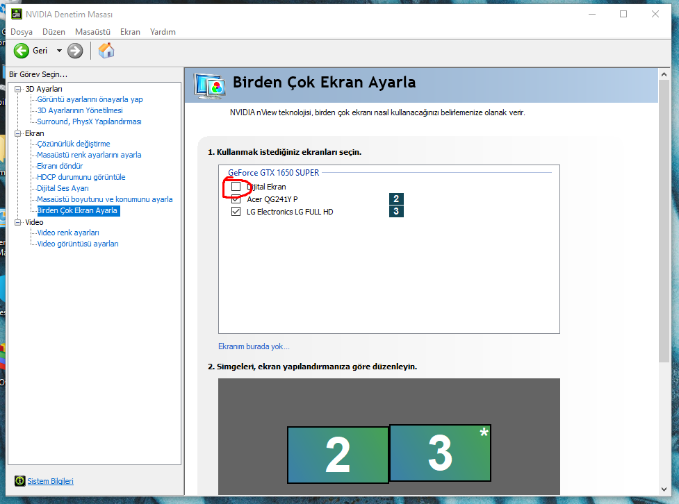Uncheck the LG Electronics LG FULL HD display
This screenshot has height=504, width=679.
[x=236, y=212]
